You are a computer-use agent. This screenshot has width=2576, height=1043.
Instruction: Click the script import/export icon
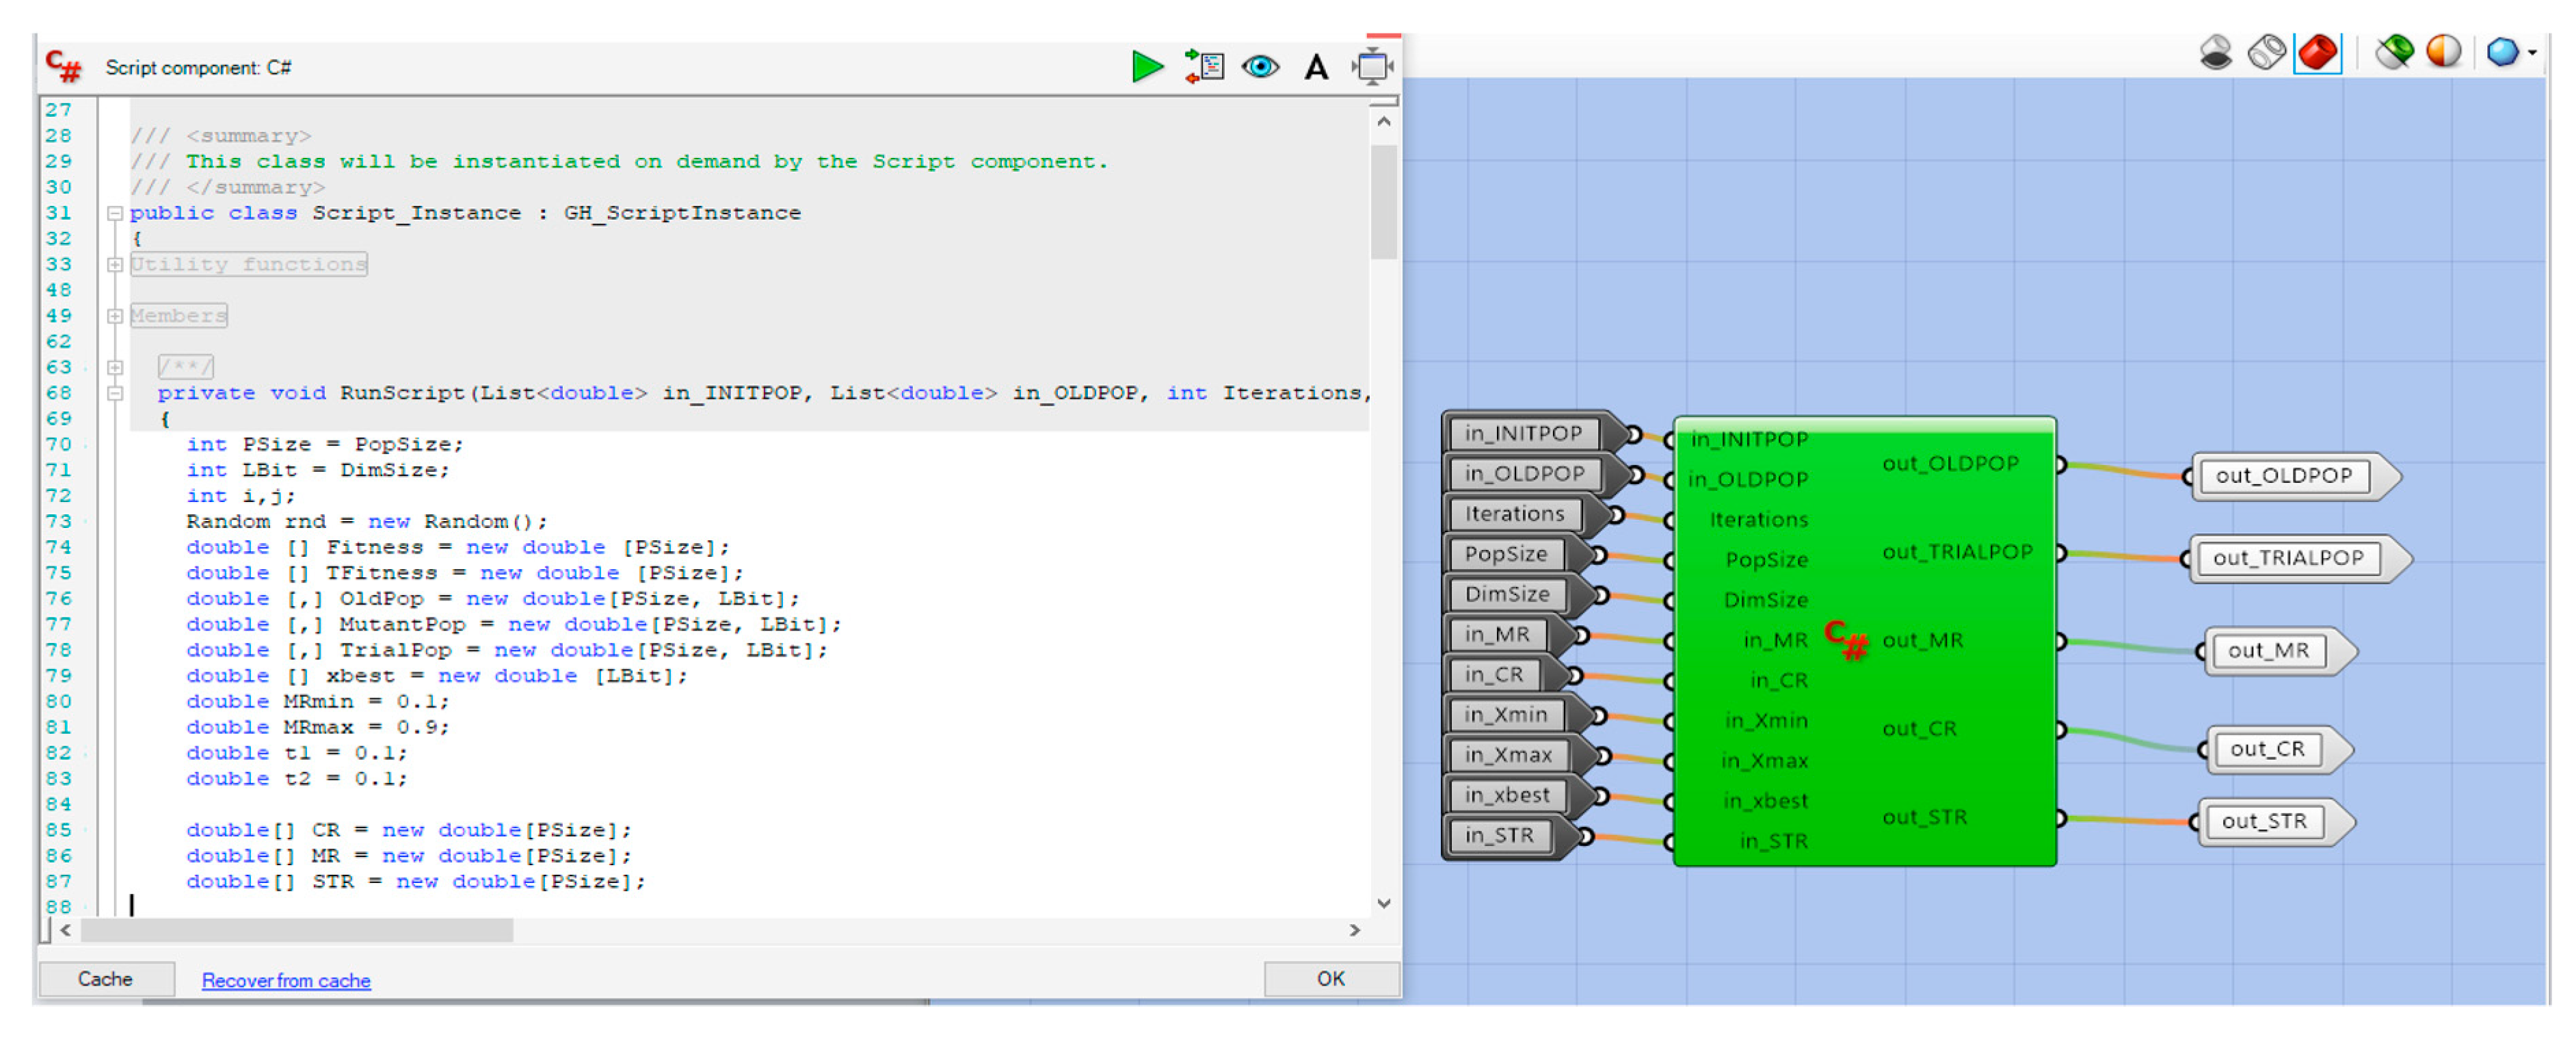pyautogui.click(x=1204, y=67)
